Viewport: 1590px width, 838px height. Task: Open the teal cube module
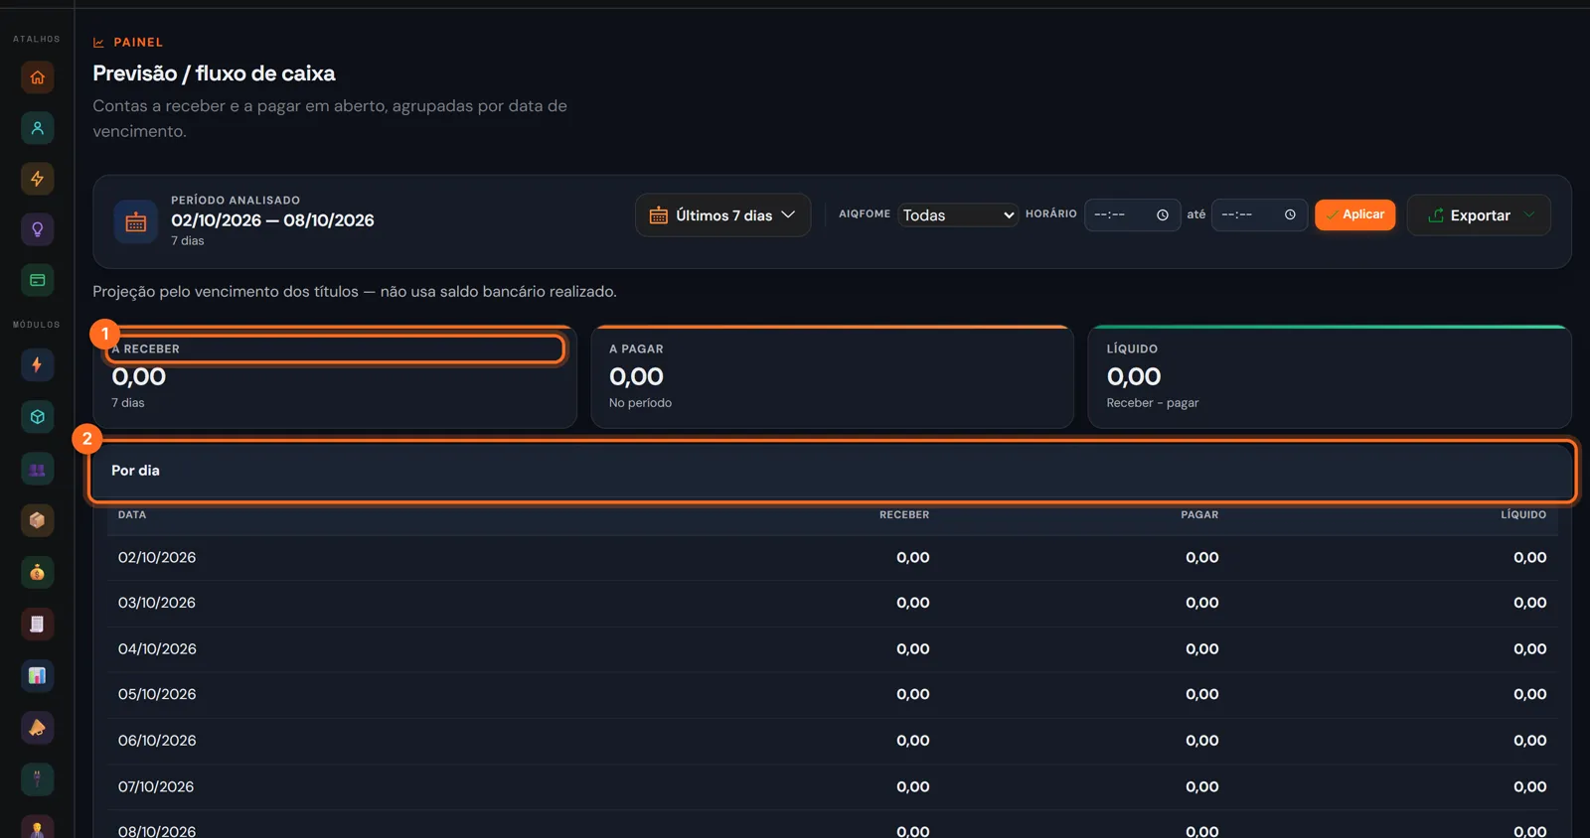[38, 417]
